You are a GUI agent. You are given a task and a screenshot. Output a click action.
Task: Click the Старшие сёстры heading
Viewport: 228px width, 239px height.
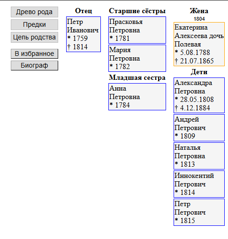(137, 11)
